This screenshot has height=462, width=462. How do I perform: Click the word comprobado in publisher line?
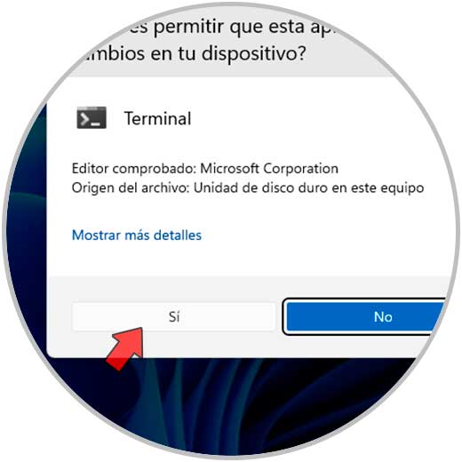pyautogui.click(x=155, y=169)
